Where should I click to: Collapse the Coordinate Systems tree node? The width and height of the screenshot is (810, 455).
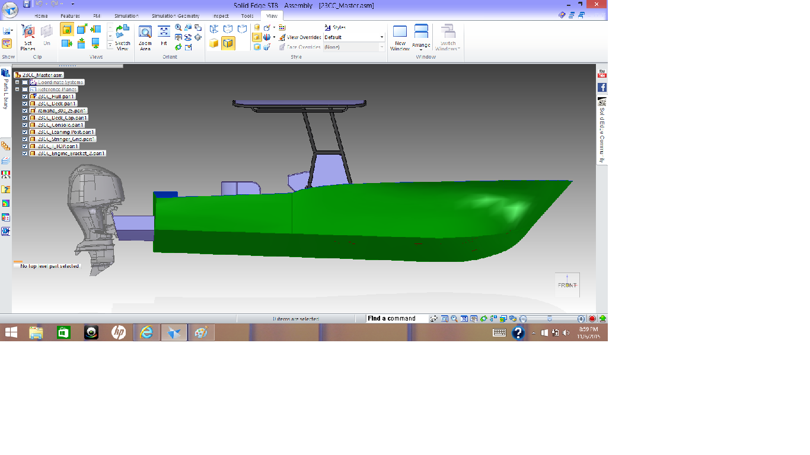pos(18,82)
